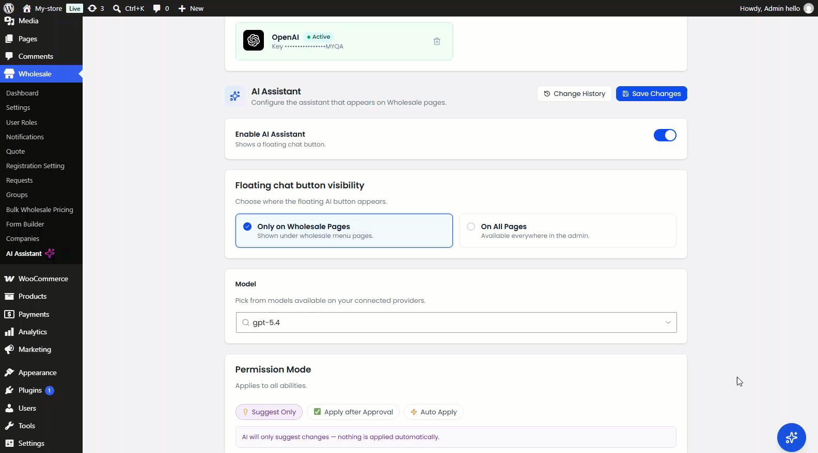818x453 pixels.
Task: Click the model search field showing gpt-5.4
Action: 457,322
